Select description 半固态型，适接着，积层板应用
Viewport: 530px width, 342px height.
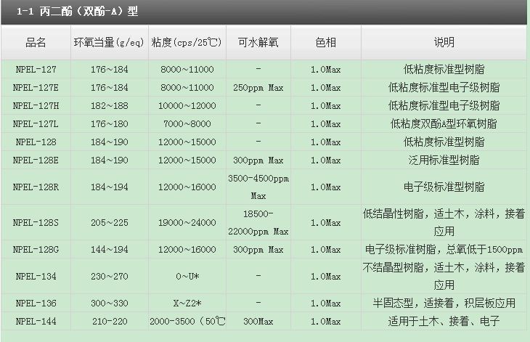point(444,303)
